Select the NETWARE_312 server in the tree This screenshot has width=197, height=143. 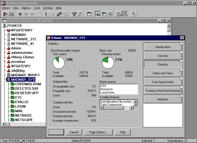[x=22, y=39]
